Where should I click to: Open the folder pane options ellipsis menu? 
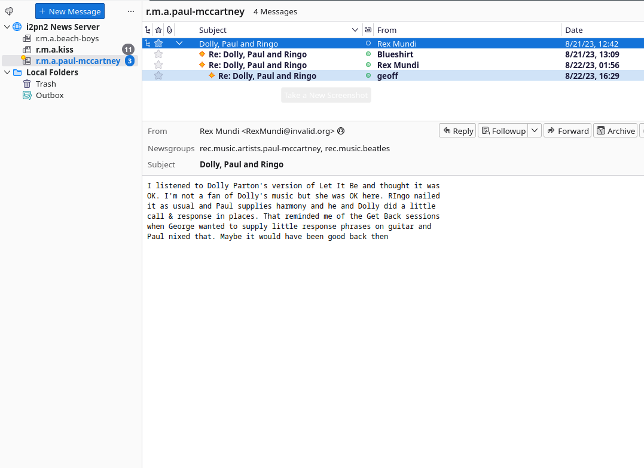click(x=130, y=11)
